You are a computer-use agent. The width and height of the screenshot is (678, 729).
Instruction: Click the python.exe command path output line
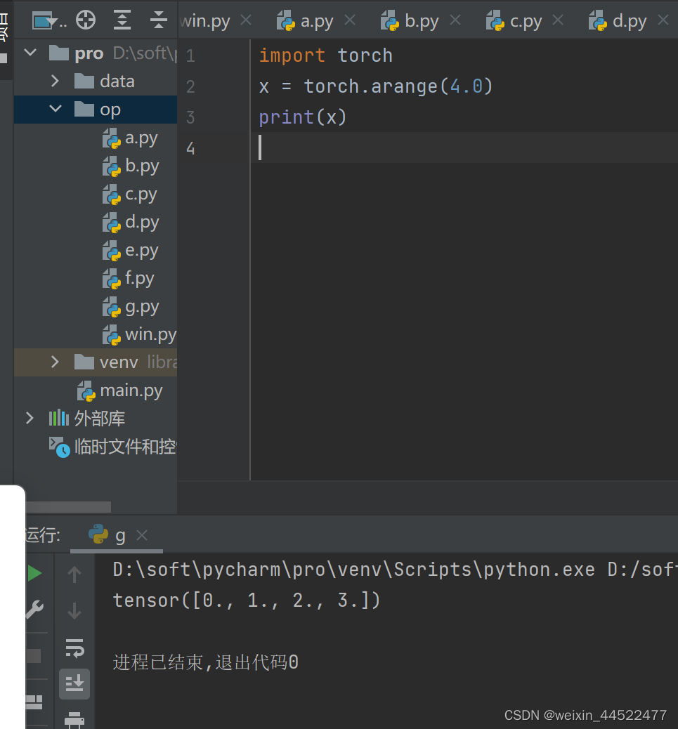point(396,570)
